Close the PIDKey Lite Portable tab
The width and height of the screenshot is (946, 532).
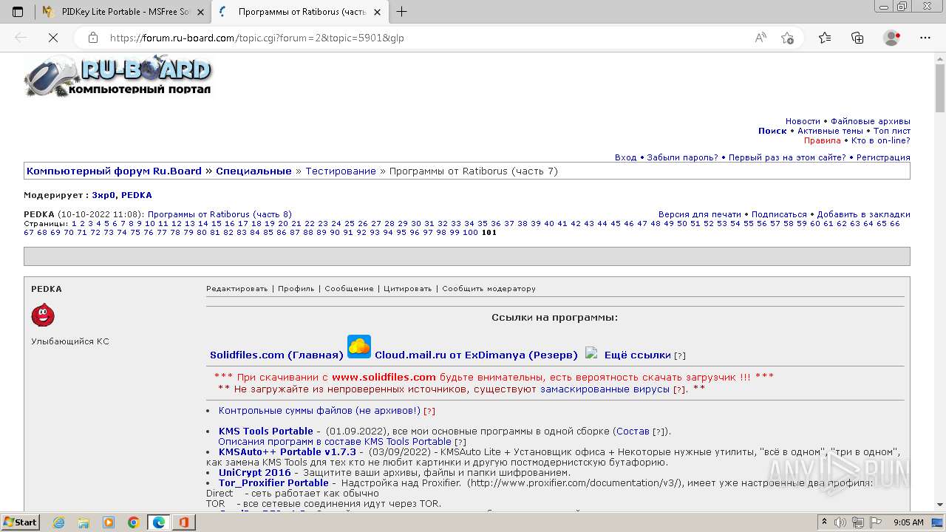point(200,12)
